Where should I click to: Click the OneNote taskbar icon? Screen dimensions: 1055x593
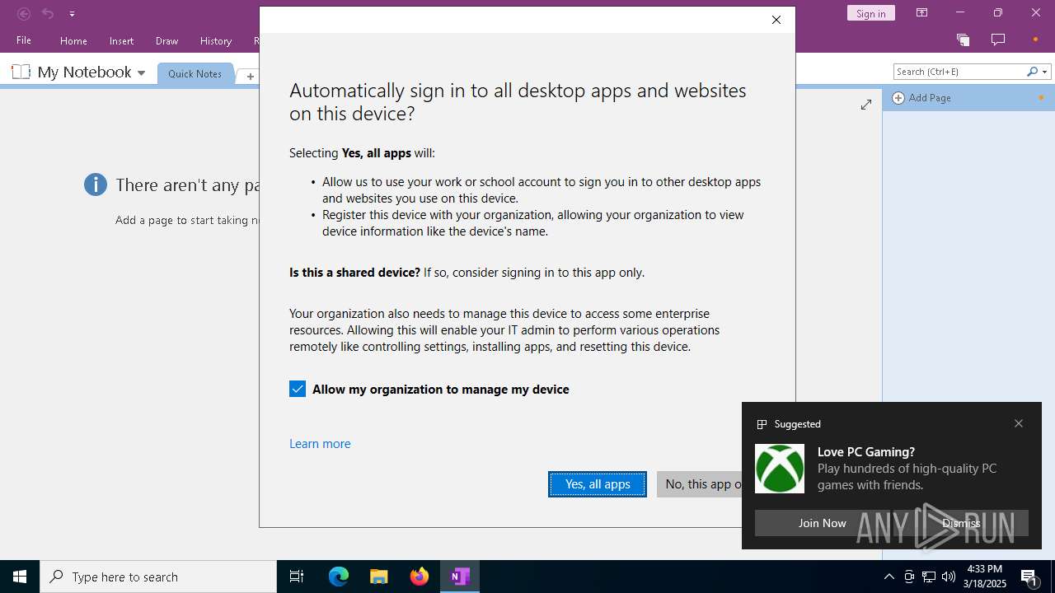pyautogui.click(x=460, y=577)
